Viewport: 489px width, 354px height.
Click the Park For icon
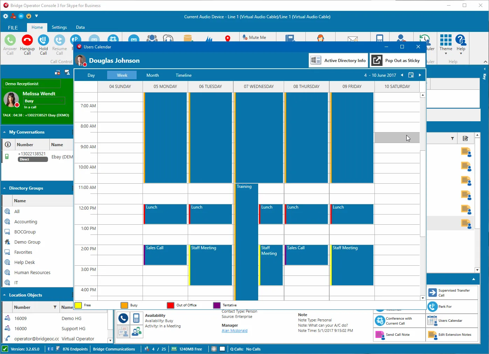(433, 307)
